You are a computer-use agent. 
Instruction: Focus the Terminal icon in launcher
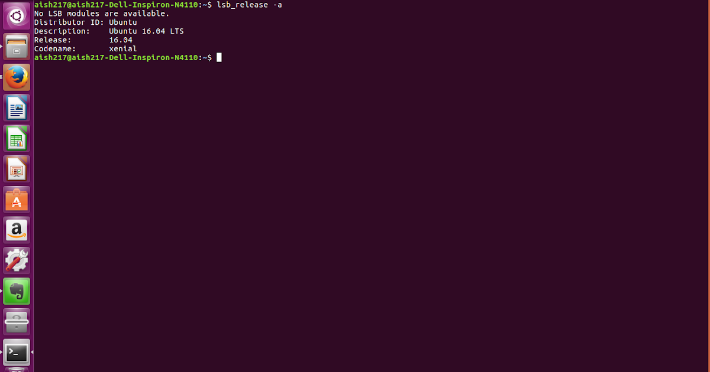[17, 353]
